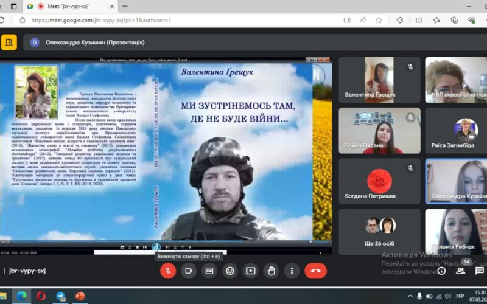Unmute the microphone in Meet toolbar
Image resolution: width=487 pixels, height=304 pixels.
168,271
